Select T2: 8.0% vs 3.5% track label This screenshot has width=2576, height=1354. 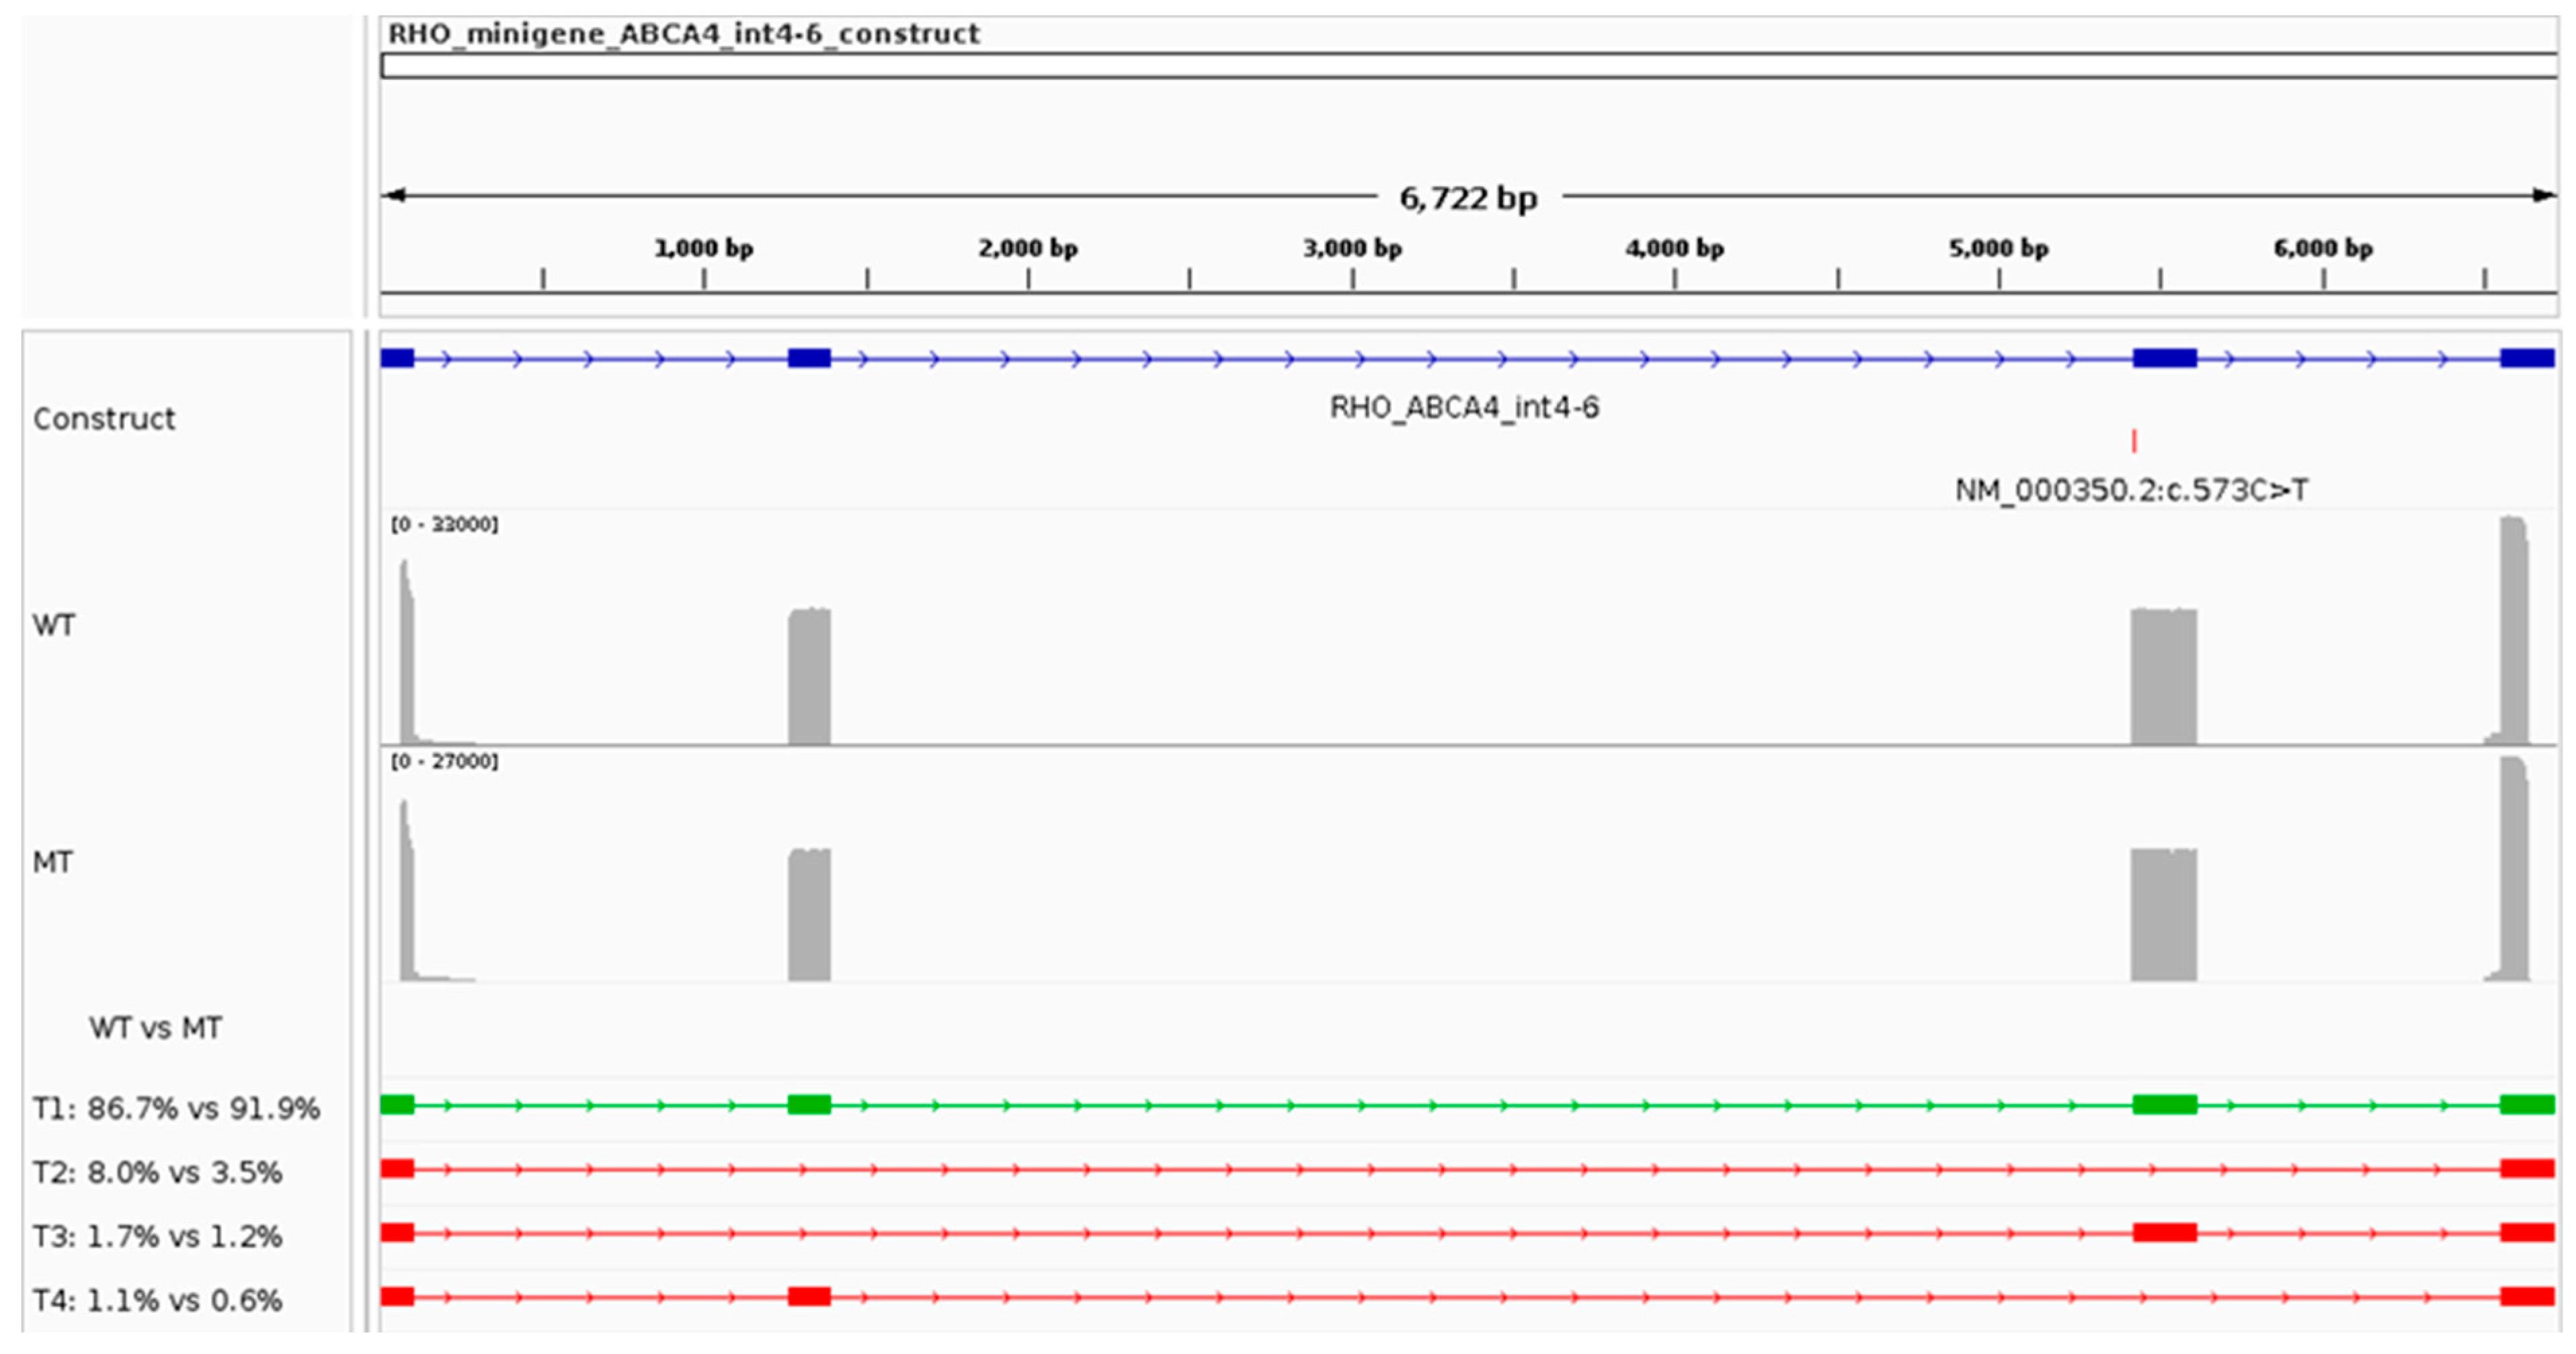coord(157,1172)
